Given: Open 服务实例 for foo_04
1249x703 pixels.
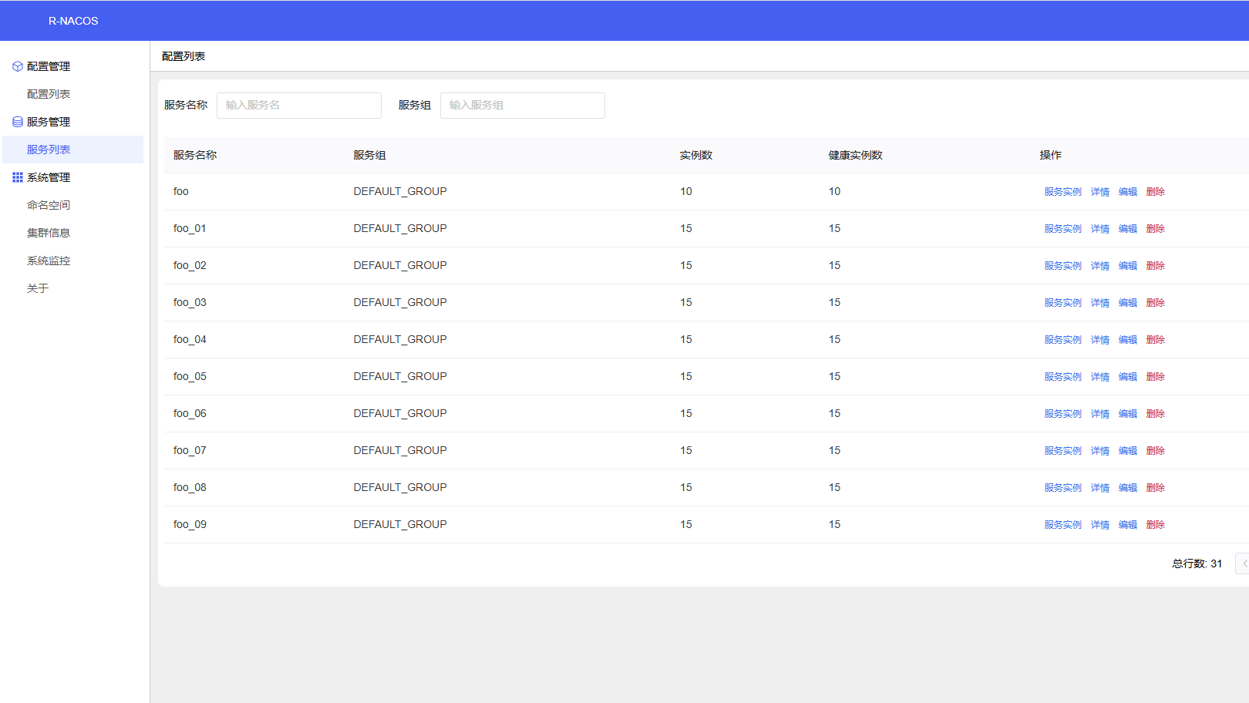Looking at the screenshot, I should (1063, 340).
